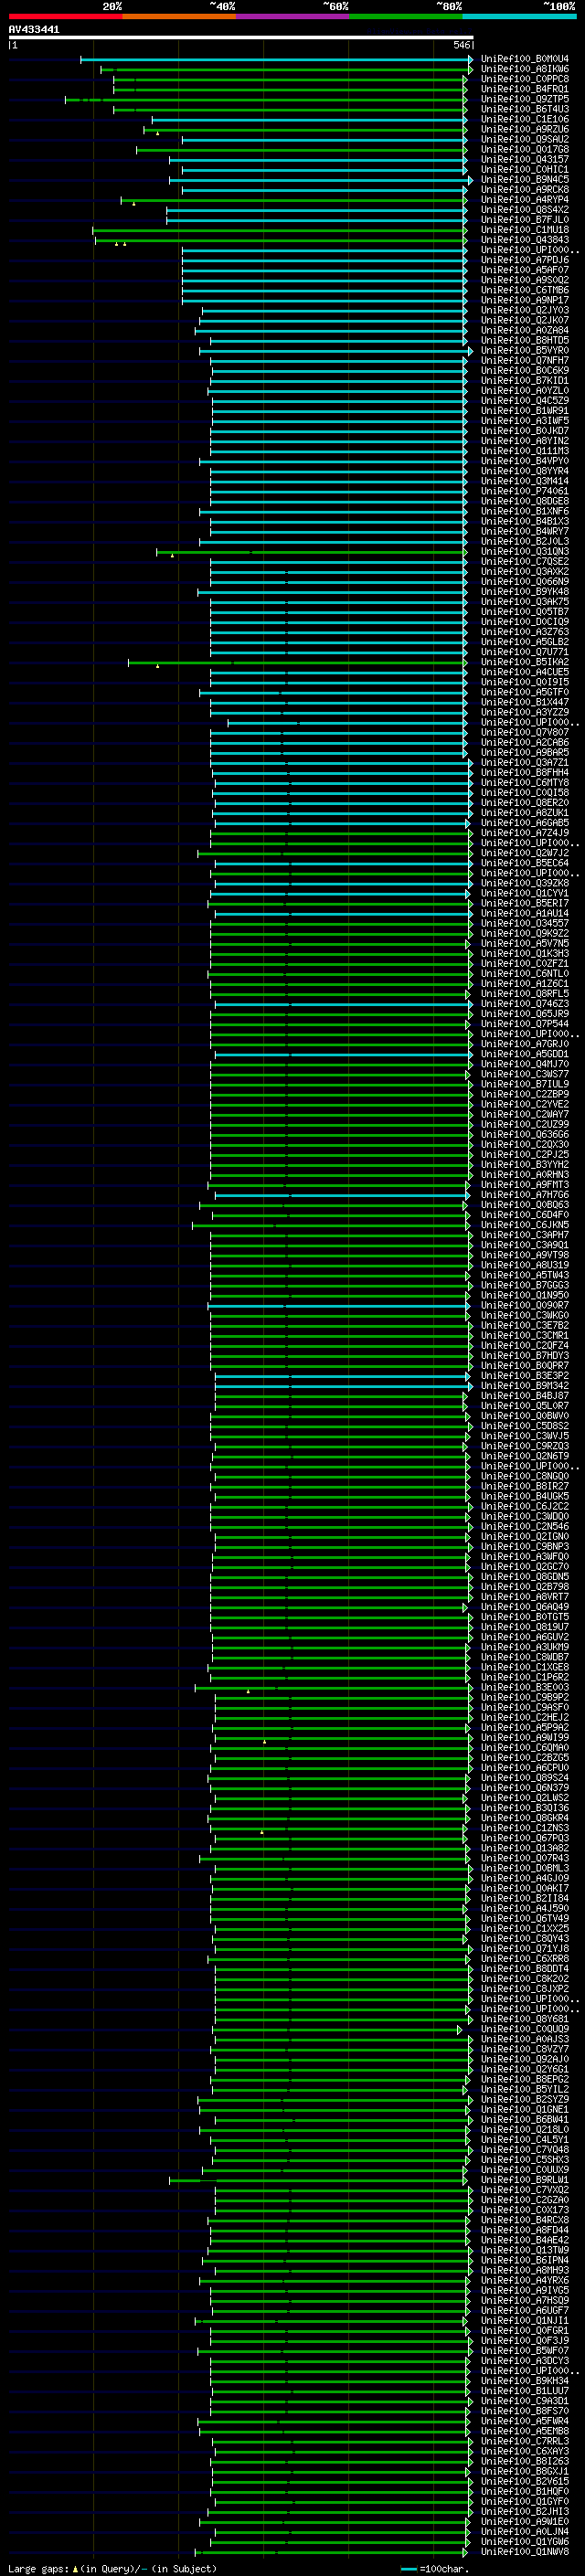Screen dimensions: 585x2576
Task: Open hit UniRef100_B8HTD5
Action: (x=525, y=341)
